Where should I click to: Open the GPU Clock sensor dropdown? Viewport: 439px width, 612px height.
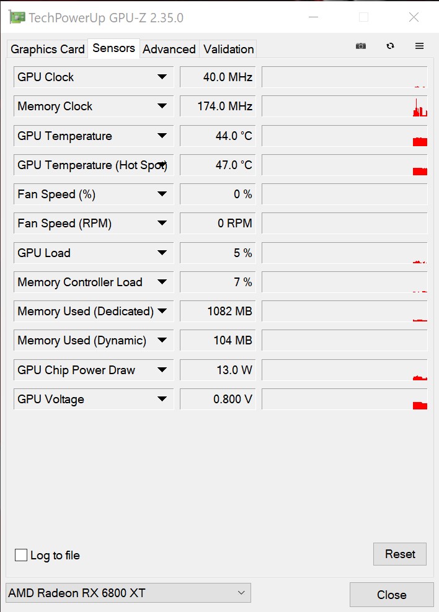(x=162, y=77)
